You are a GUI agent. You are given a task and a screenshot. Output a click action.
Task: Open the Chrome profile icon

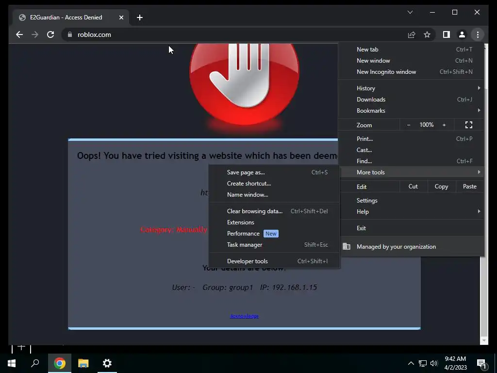click(x=462, y=34)
